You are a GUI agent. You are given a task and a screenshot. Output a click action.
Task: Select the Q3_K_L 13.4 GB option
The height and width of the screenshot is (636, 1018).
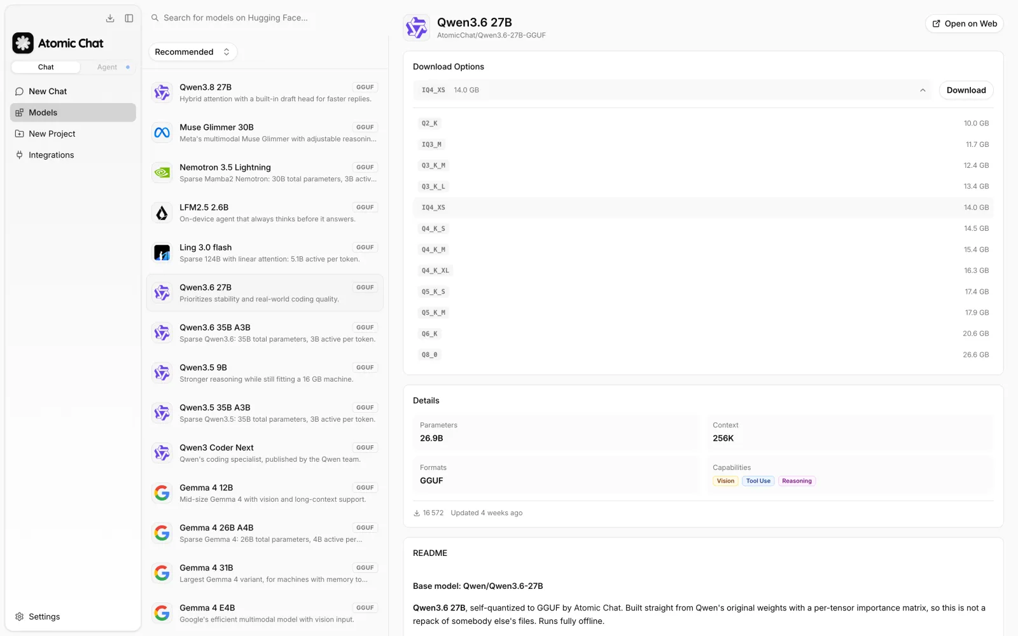[x=703, y=186]
